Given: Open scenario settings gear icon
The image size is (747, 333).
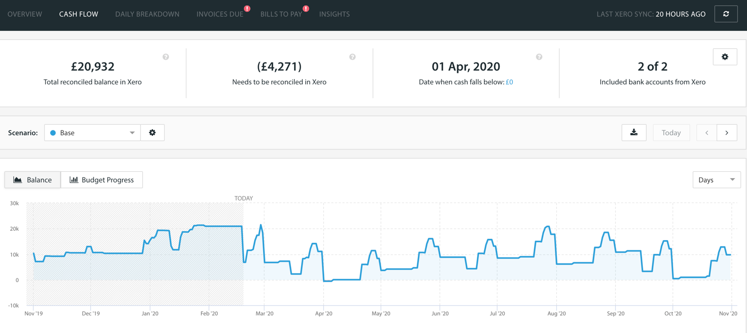Looking at the screenshot, I should [152, 133].
